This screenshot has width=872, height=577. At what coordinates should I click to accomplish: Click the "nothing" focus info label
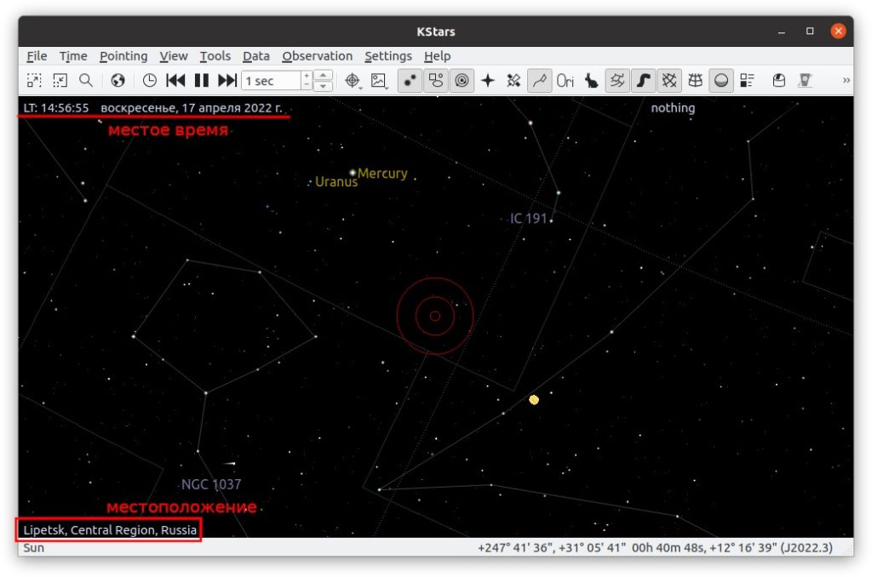click(x=673, y=108)
